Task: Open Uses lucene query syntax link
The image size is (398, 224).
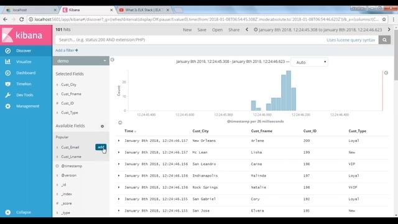Action: tap(351, 40)
